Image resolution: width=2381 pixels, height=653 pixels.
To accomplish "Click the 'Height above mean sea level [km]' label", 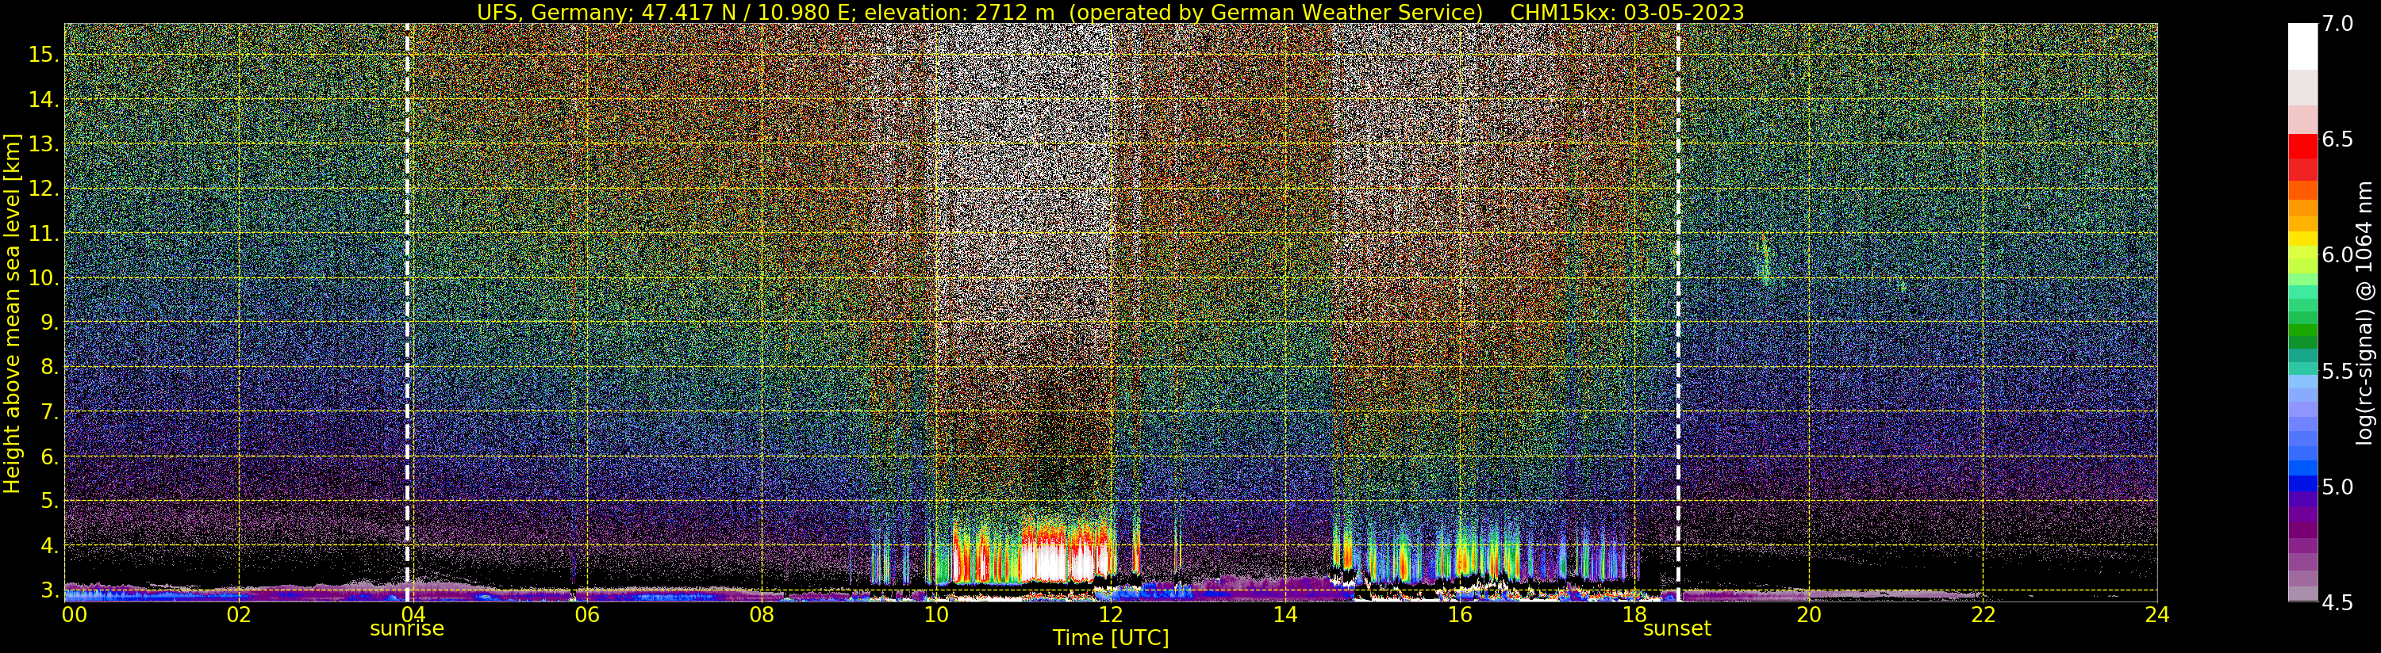I will click(12, 313).
